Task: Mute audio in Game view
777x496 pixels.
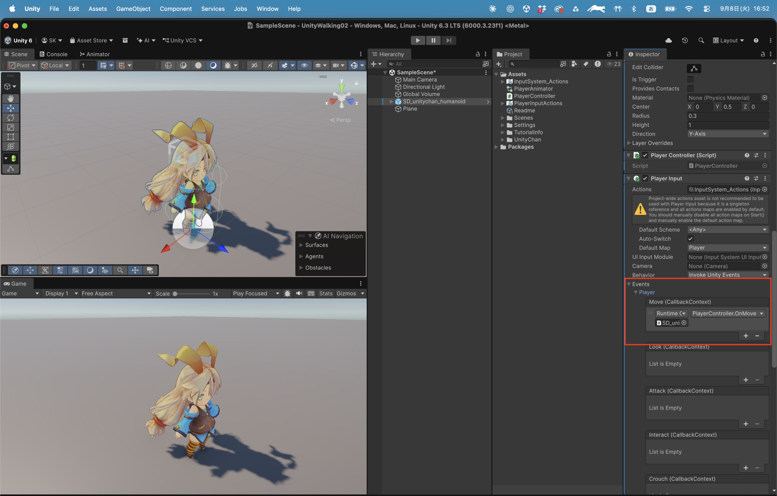Action: (x=299, y=293)
